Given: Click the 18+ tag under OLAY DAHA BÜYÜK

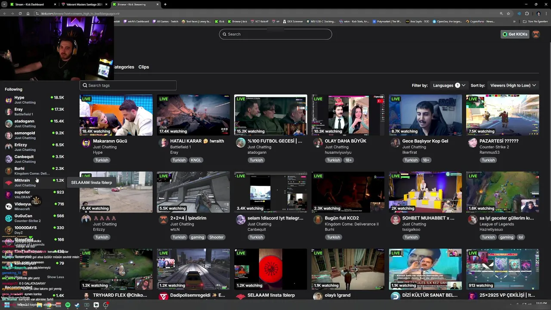Looking at the screenshot, I should (348, 160).
